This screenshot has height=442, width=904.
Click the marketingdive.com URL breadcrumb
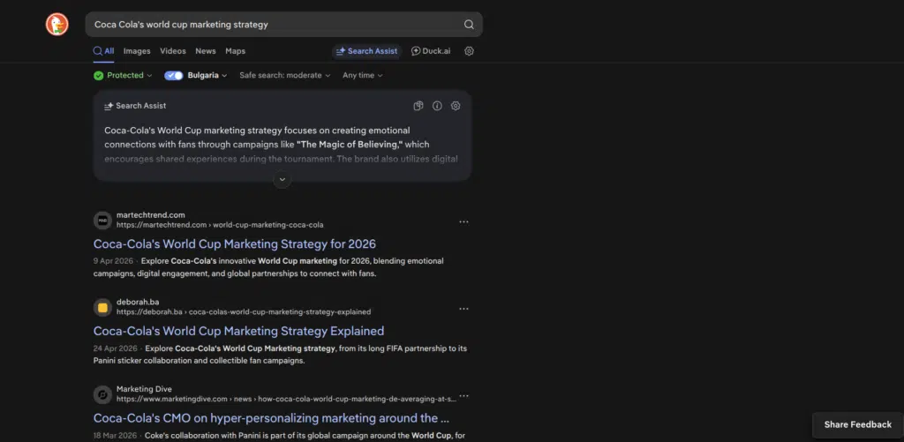point(287,399)
